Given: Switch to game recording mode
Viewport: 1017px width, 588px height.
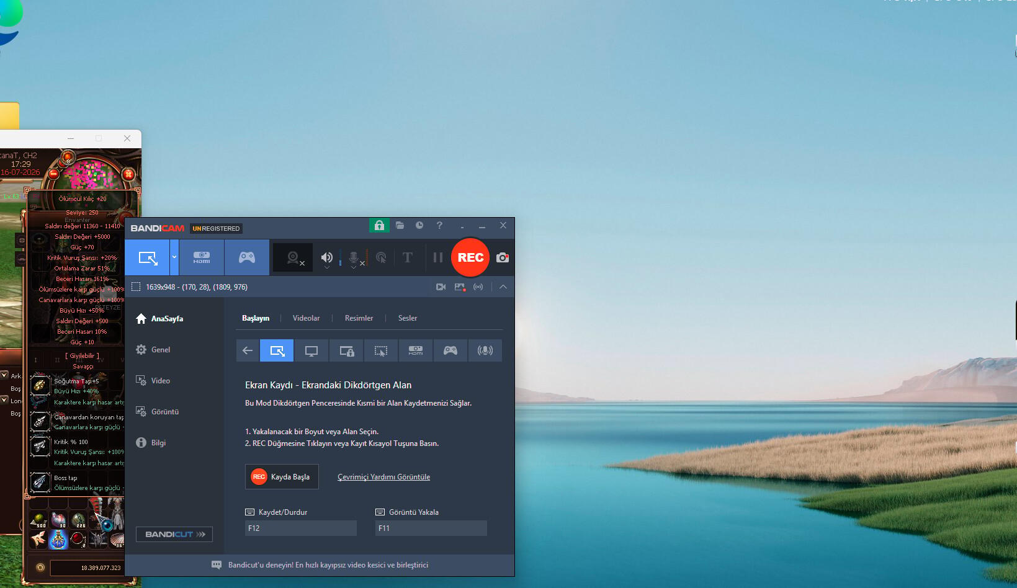Looking at the screenshot, I should (247, 257).
